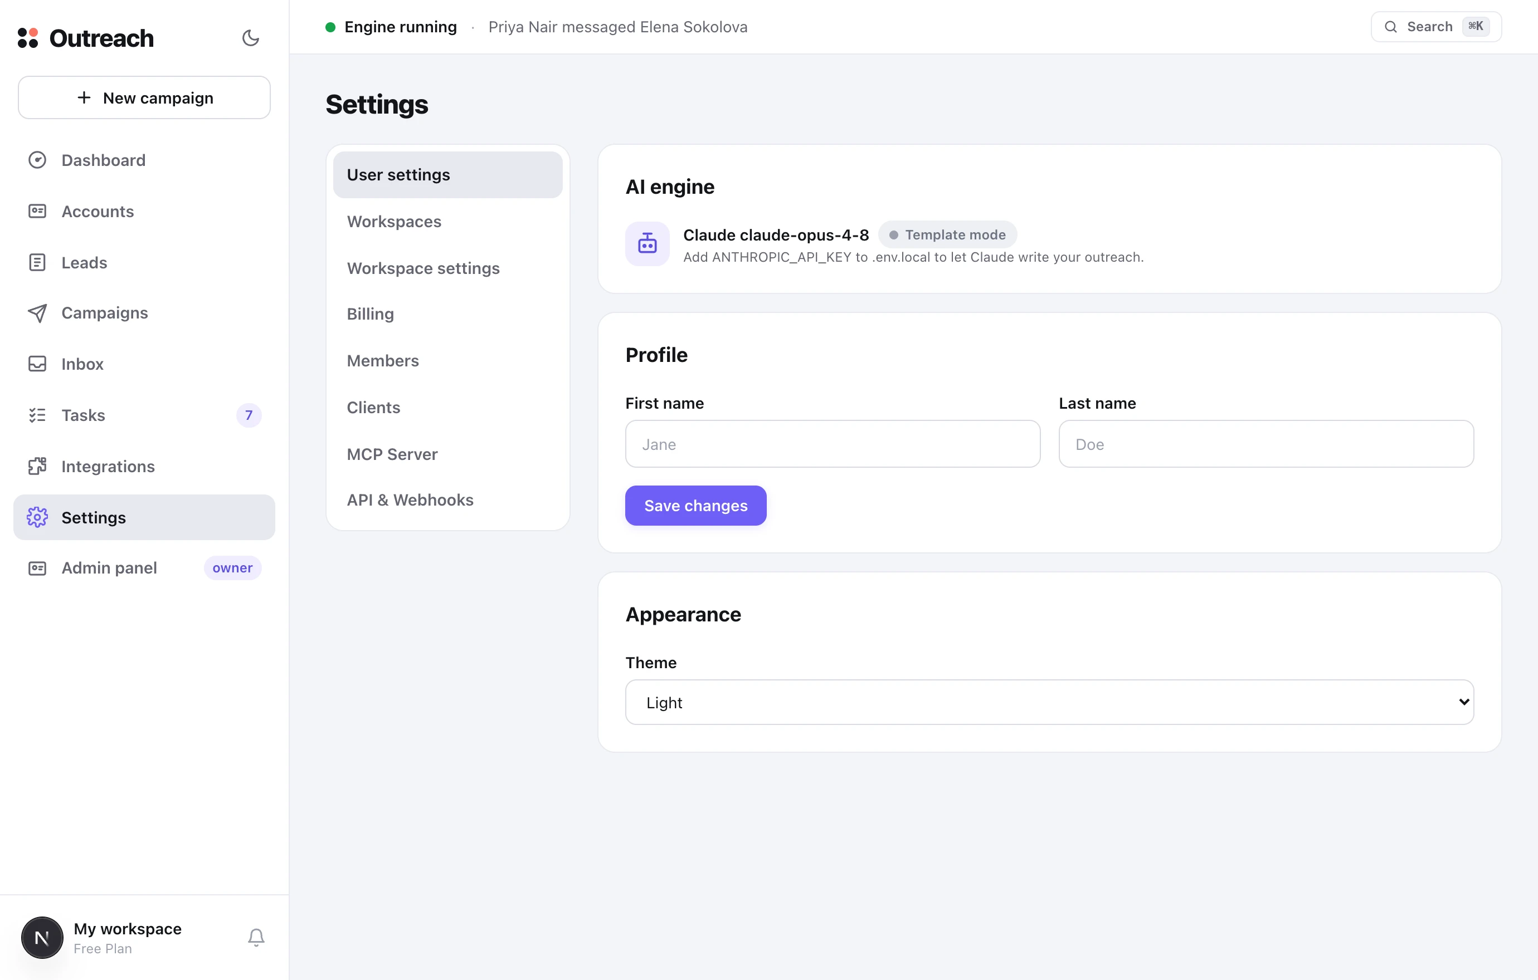1538x980 pixels.
Task: Open Admin panel page
Action: (x=144, y=568)
